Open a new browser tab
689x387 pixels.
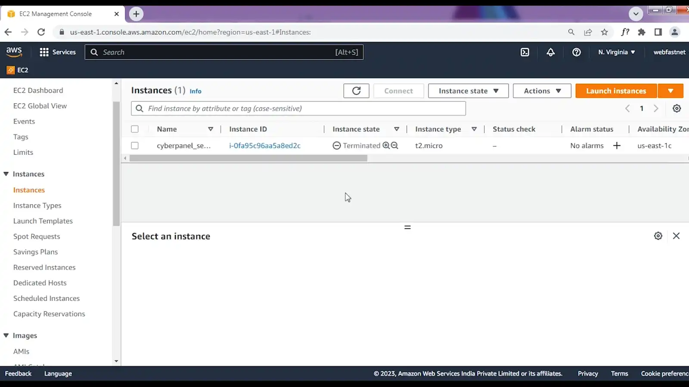click(136, 14)
